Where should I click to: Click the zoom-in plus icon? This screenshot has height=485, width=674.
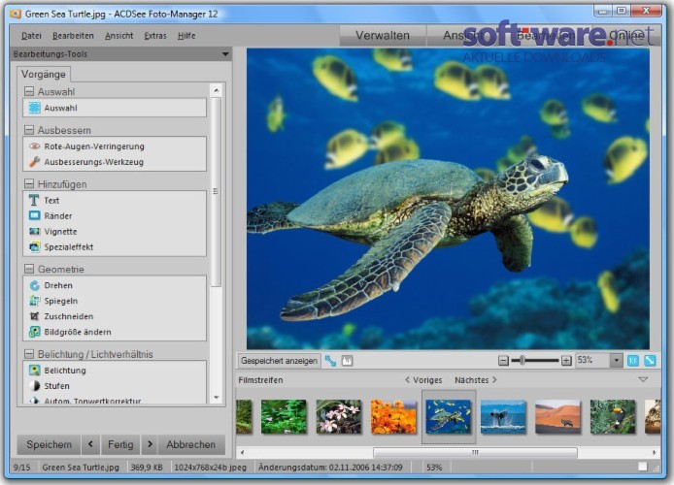coord(566,361)
